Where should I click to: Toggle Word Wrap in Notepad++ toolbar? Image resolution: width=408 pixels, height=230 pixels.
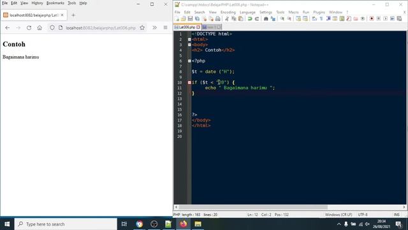pyautogui.click(x=314, y=19)
